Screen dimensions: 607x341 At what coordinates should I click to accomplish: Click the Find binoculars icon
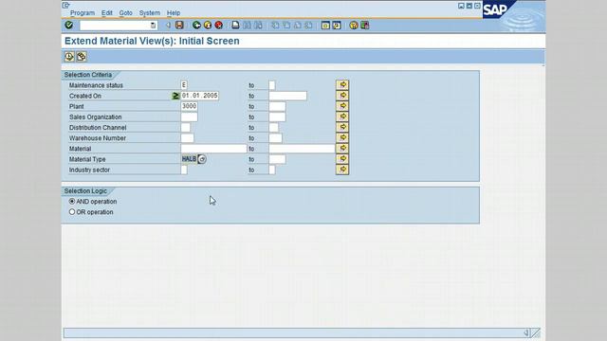(247, 26)
